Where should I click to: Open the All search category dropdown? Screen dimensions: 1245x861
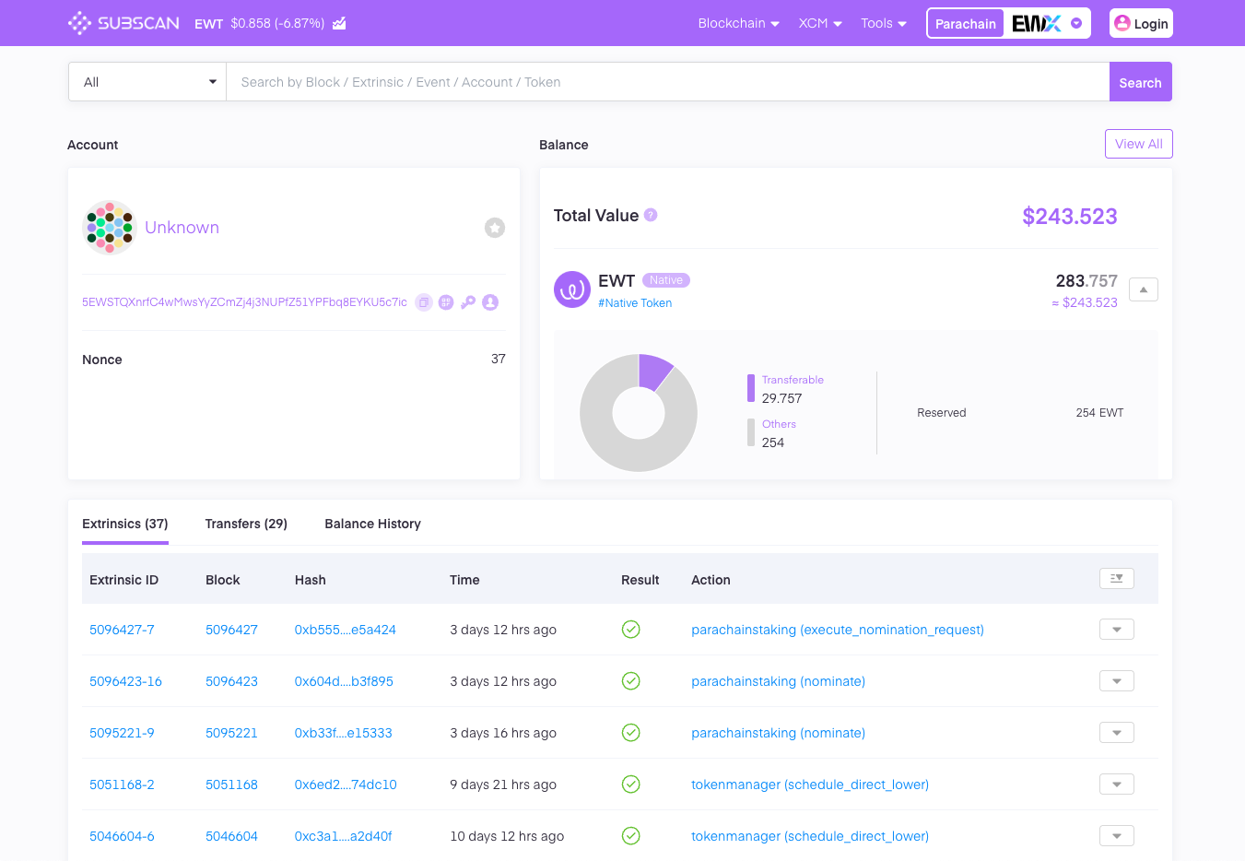click(147, 82)
